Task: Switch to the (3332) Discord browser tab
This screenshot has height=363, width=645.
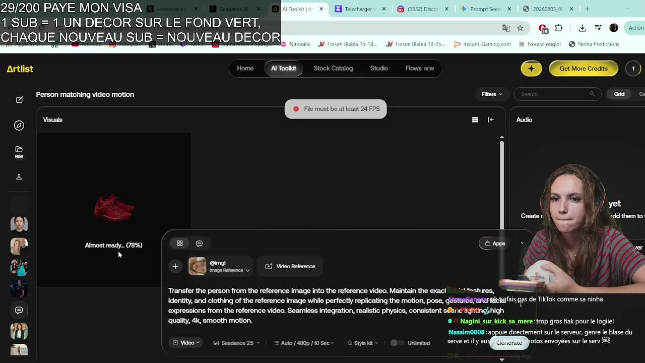Action: click(422, 9)
